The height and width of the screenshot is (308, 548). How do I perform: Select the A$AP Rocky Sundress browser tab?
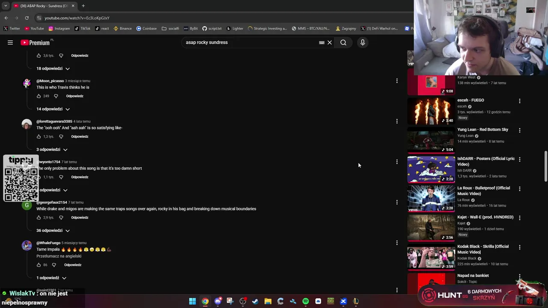click(x=43, y=6)
